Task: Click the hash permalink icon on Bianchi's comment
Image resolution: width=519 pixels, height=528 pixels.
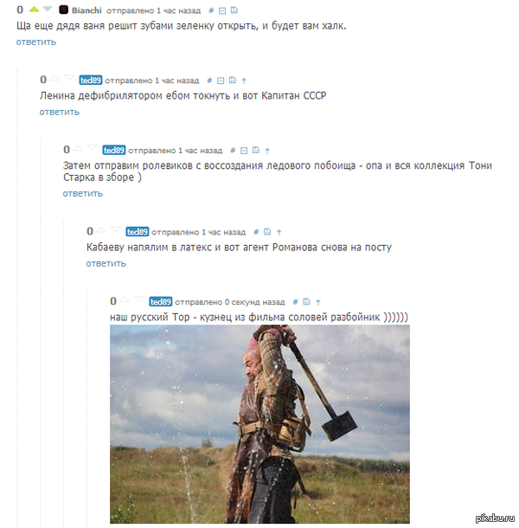Action: [211, 10]
